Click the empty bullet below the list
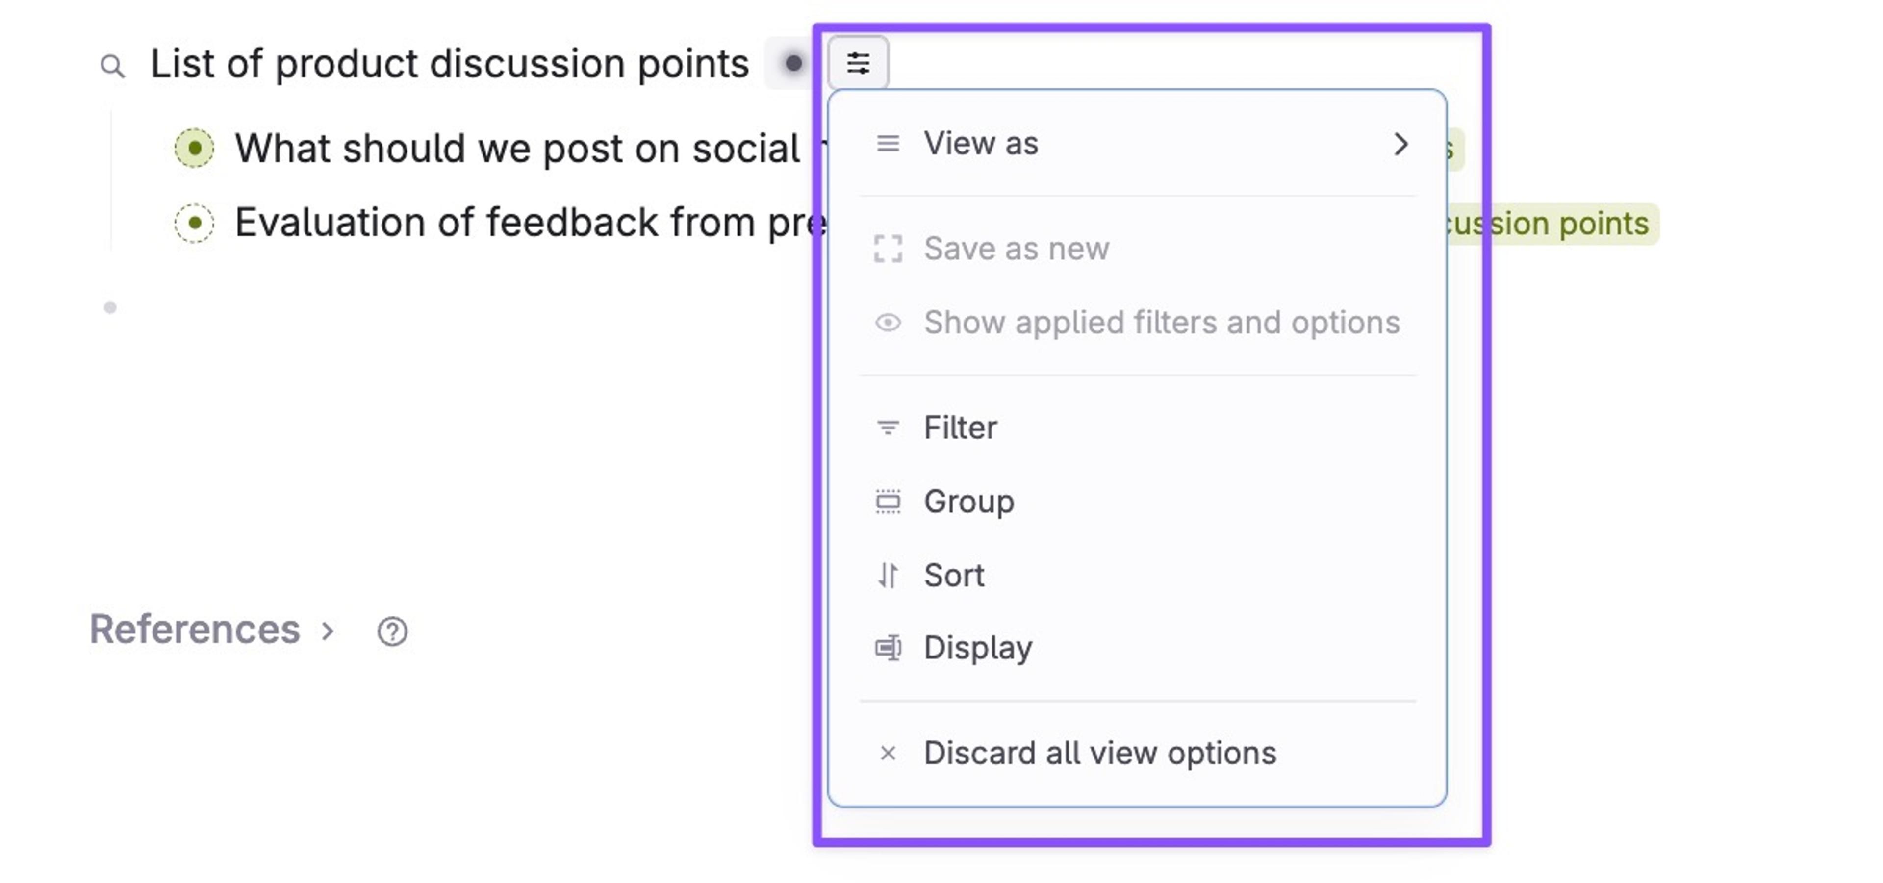Image resolution: width=1883 pixels, height=883 pixels. click(110, 308)
